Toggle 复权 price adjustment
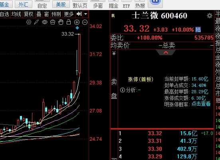 [x=29, y=14]
